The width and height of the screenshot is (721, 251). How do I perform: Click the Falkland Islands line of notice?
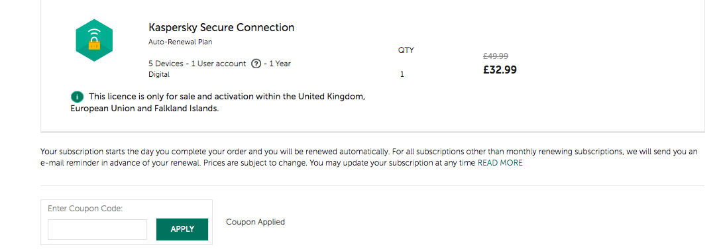coord(144,110)
